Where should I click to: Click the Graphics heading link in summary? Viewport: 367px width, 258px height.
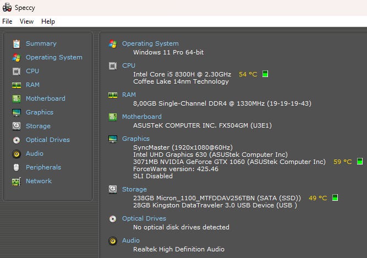136,139
